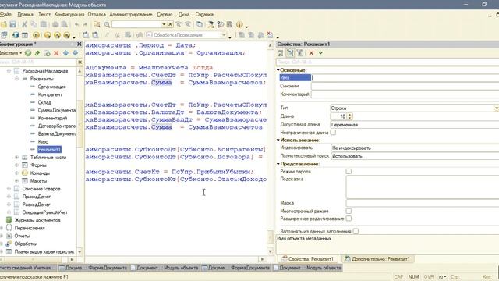Click the red Delete icon in Configuration panel
The height and width of the screenshot is (281, 499).
56,53
